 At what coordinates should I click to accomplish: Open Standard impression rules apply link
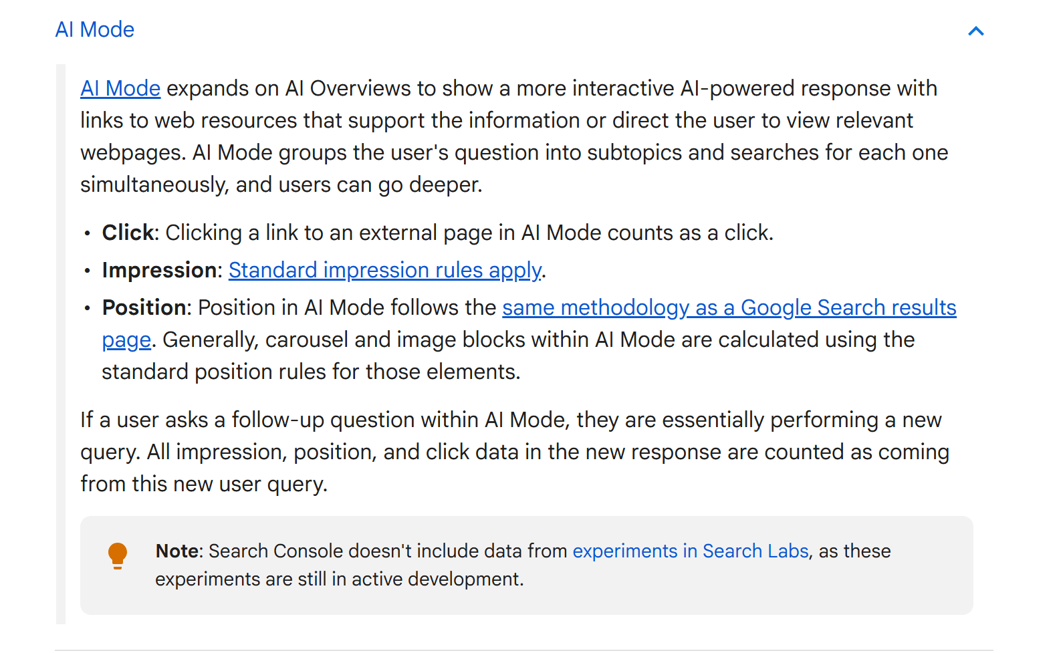coord(385,270)
